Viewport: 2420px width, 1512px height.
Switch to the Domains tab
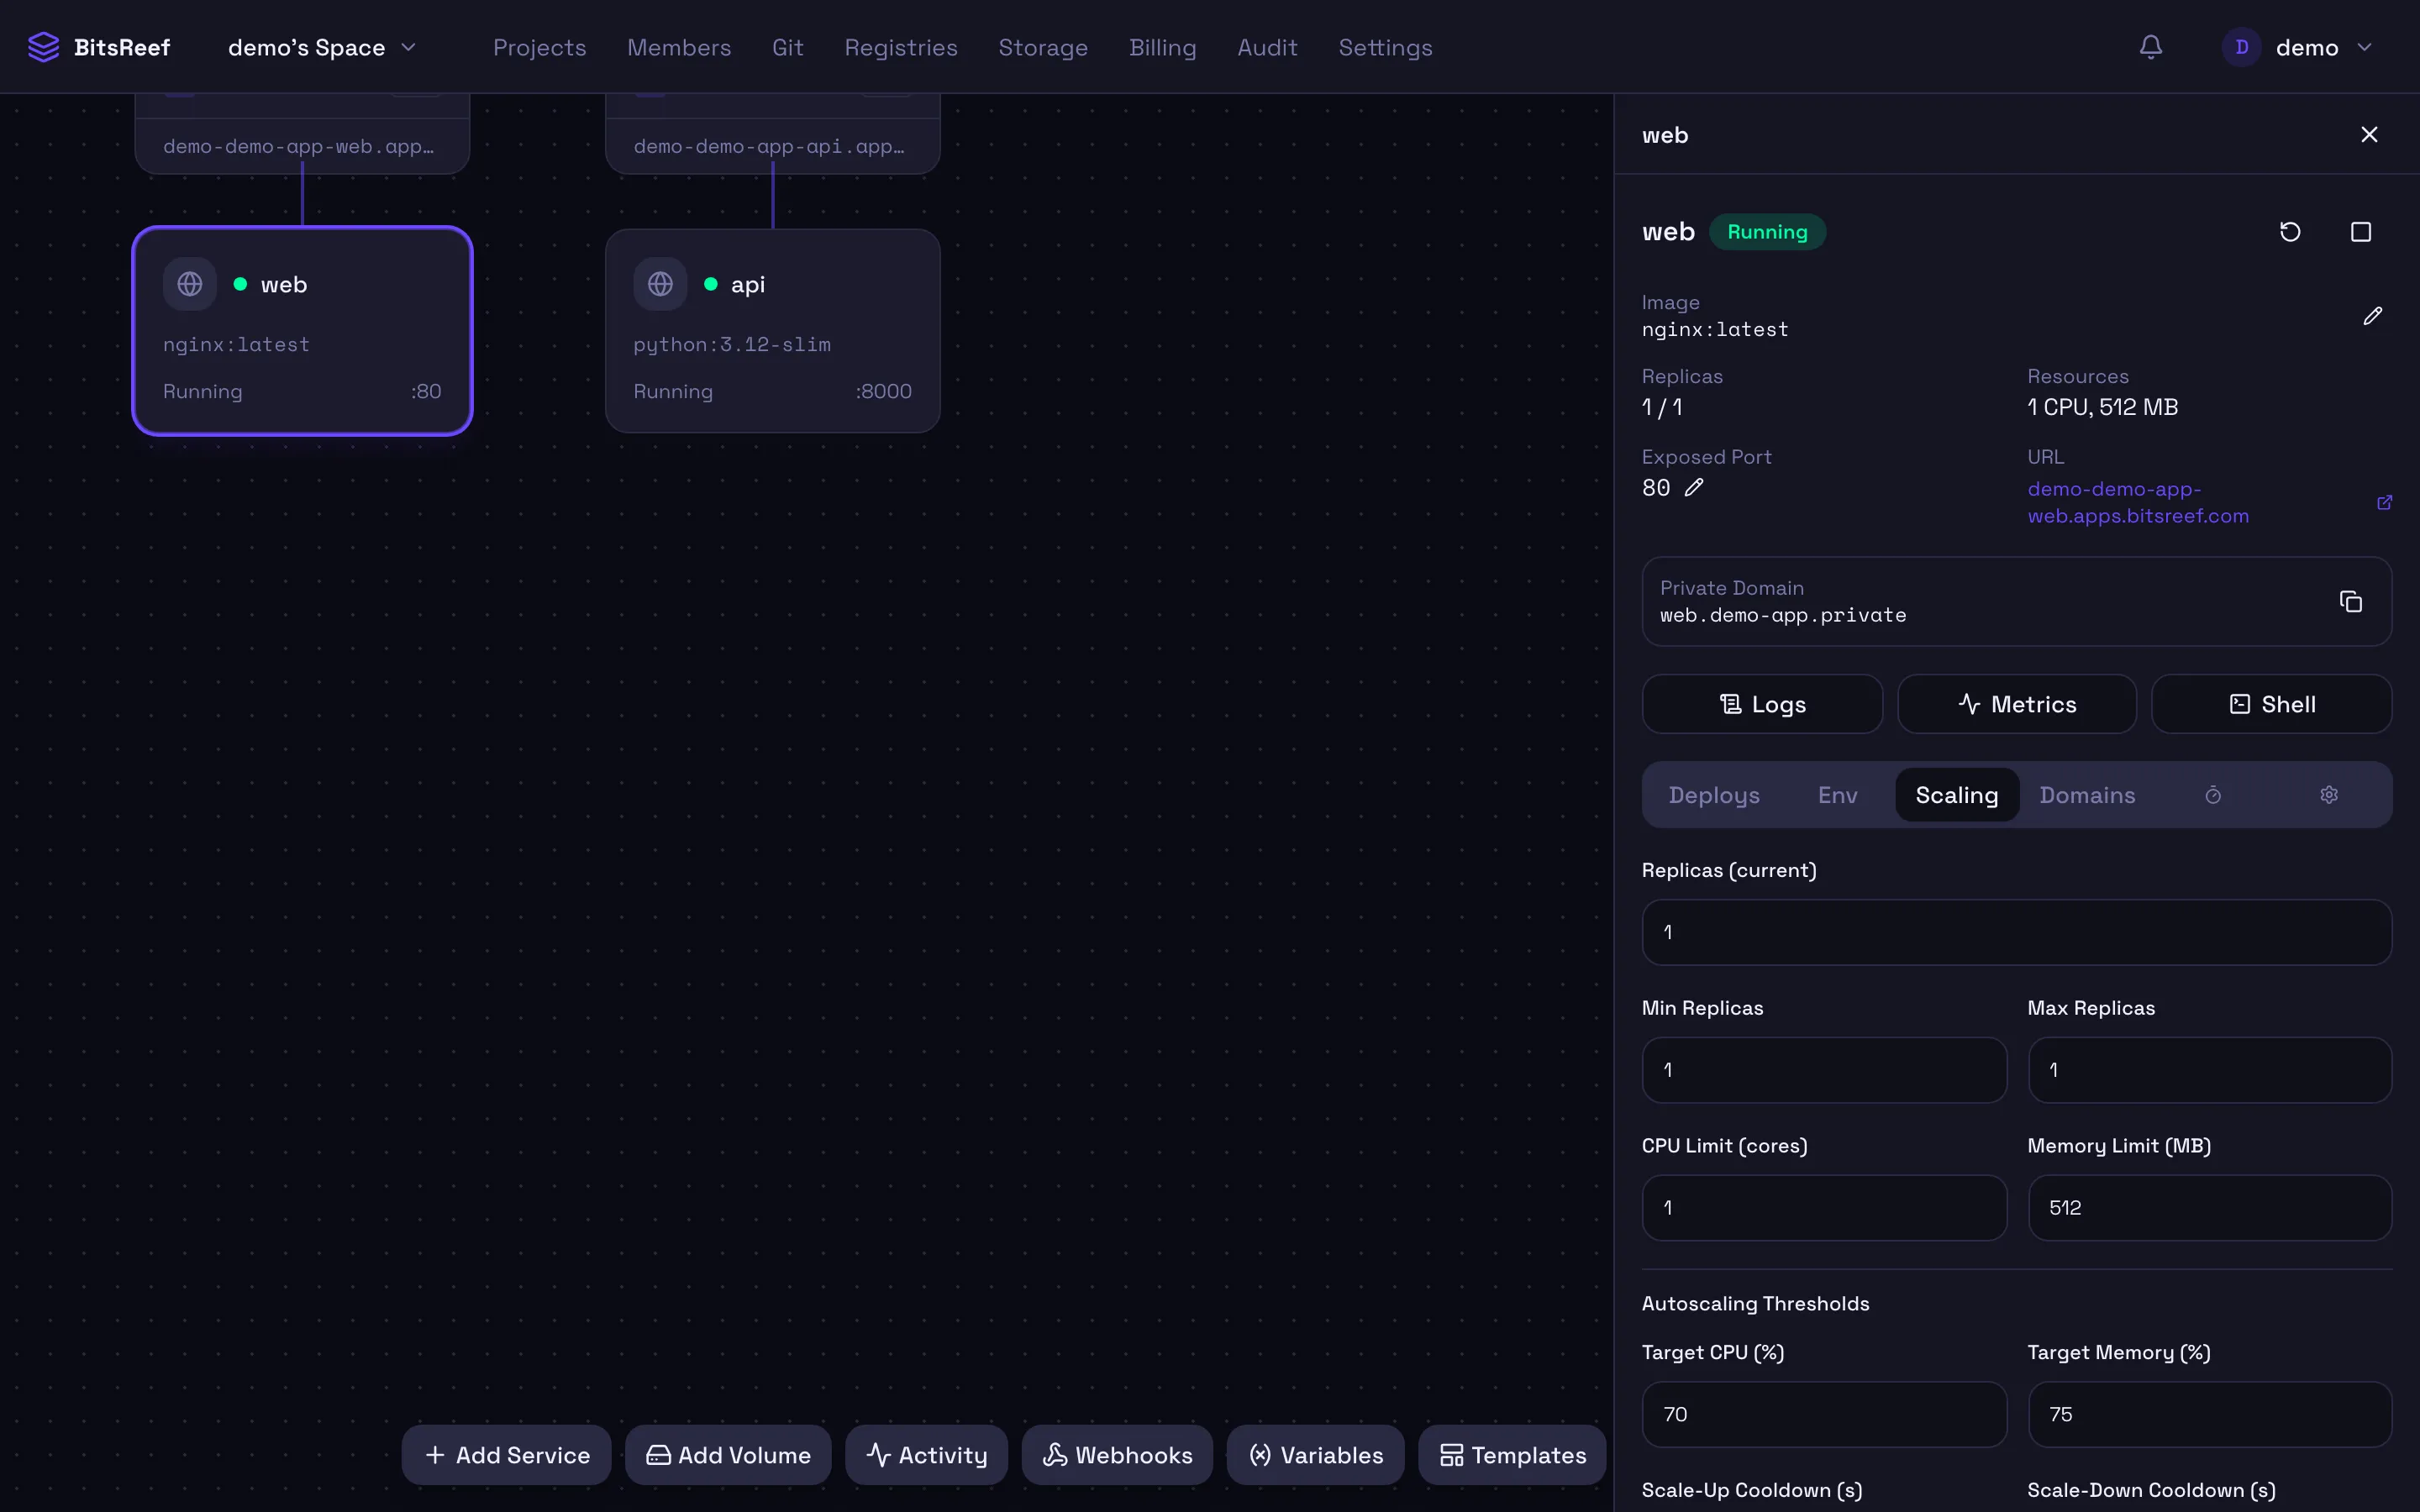tap(2087, 795)
